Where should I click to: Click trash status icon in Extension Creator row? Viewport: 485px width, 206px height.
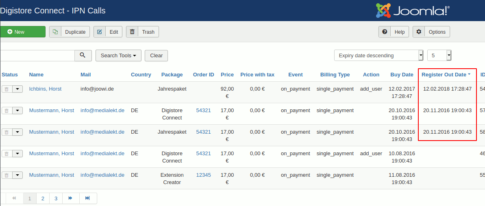click(7, 176)
